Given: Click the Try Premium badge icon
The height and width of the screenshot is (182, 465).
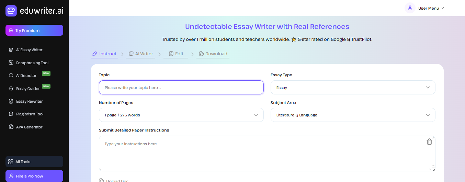Looking at the screenshot, I should click(x=11, y=31).
